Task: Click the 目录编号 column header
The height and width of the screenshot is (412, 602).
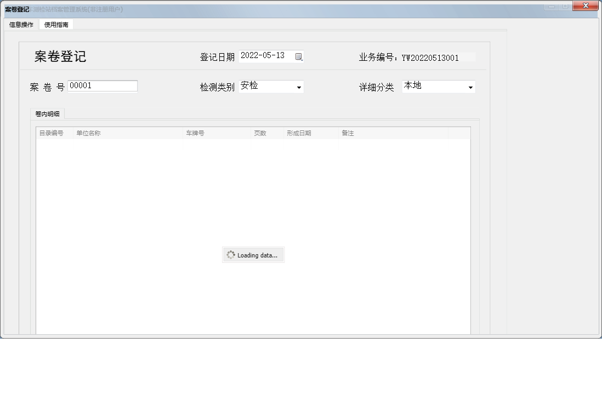Action: point(52,133)
